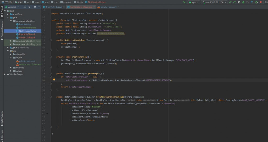Click the Make Project hammer icon
This screenshot has height=142, width=268.
[x=184, y=2]
